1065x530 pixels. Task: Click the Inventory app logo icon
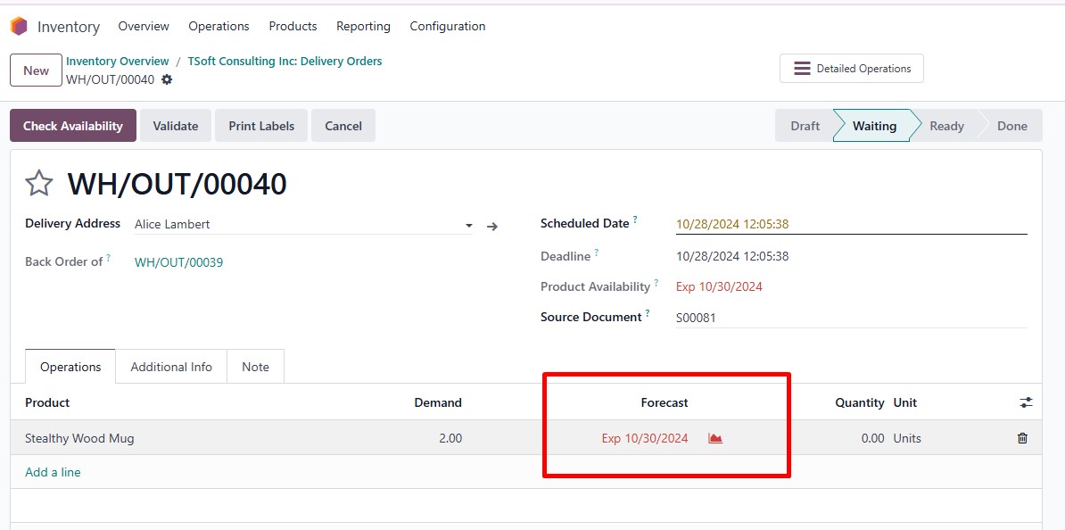pos(19,27)
